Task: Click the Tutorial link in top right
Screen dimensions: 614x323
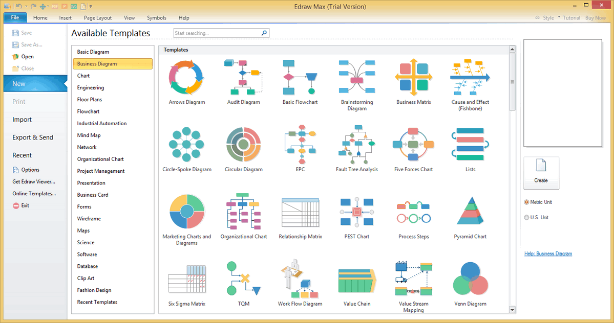Action: coord(571,18)
